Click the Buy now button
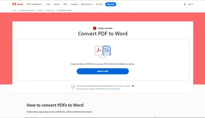 click(110, 4)
